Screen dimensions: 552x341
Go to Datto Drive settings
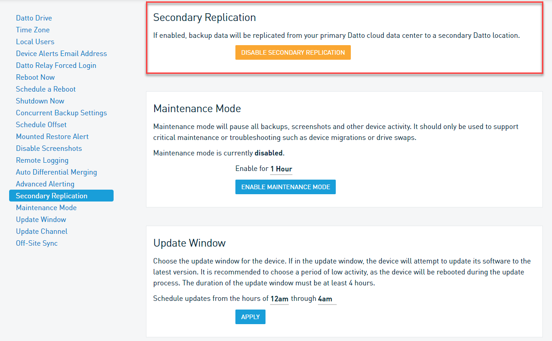click(x=34, y=18)
